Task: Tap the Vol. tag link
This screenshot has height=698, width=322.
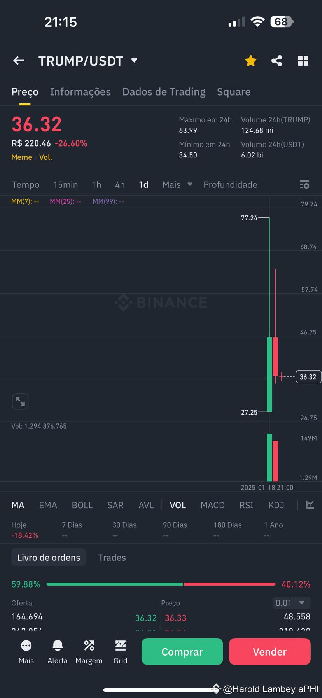Action: (45, 157)
